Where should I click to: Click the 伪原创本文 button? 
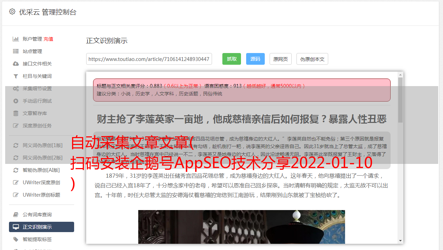coord(312,59)
